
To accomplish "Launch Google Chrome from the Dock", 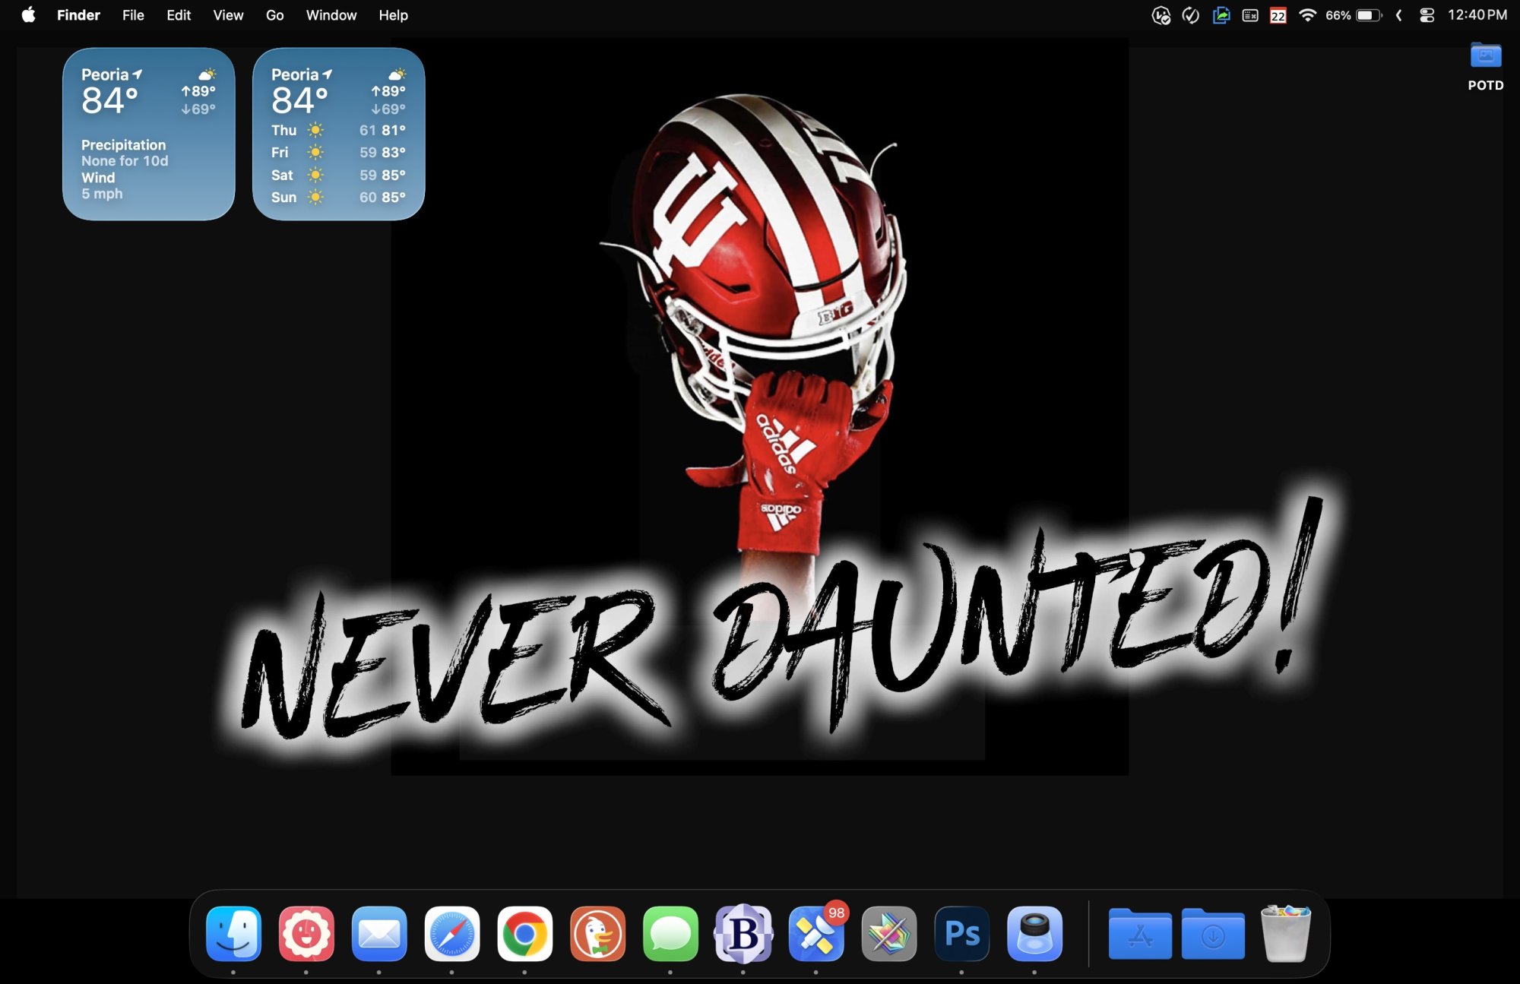I will (524, 933).
